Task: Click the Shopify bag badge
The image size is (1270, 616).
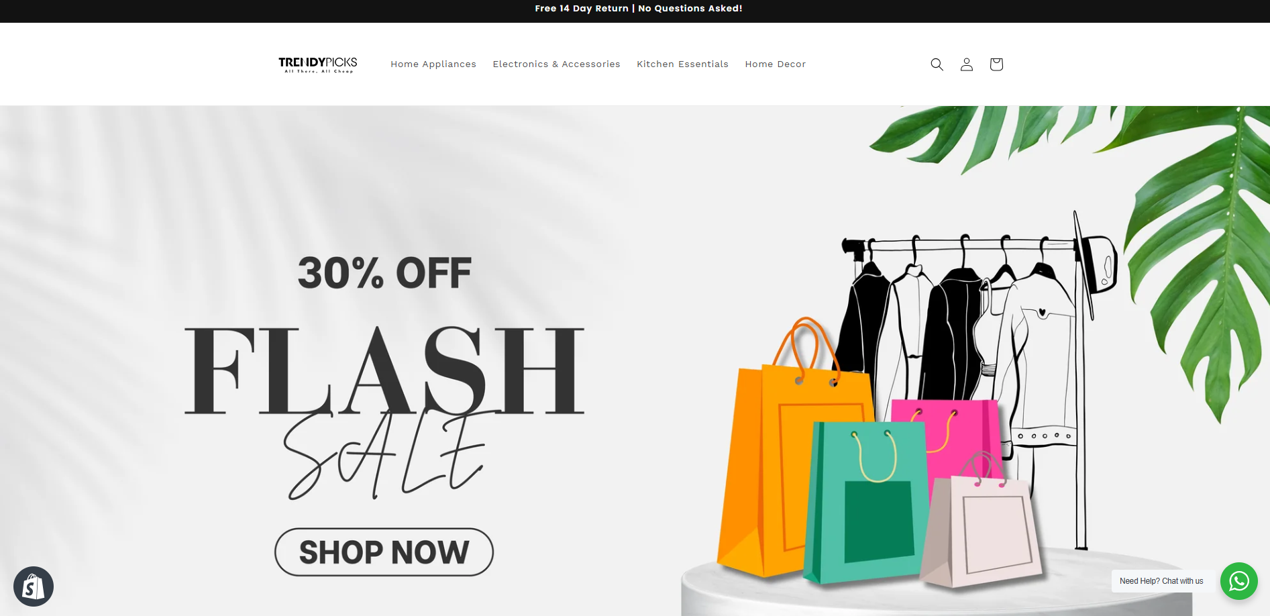Action: (34, 586)
